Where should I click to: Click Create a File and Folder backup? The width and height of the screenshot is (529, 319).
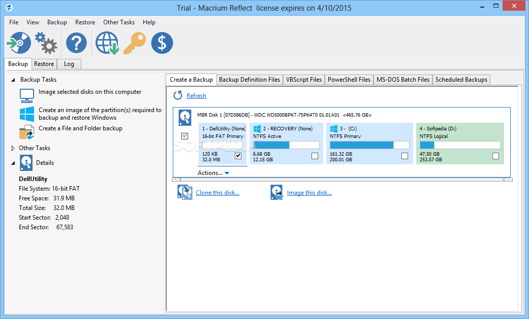(x=81, y=128)
